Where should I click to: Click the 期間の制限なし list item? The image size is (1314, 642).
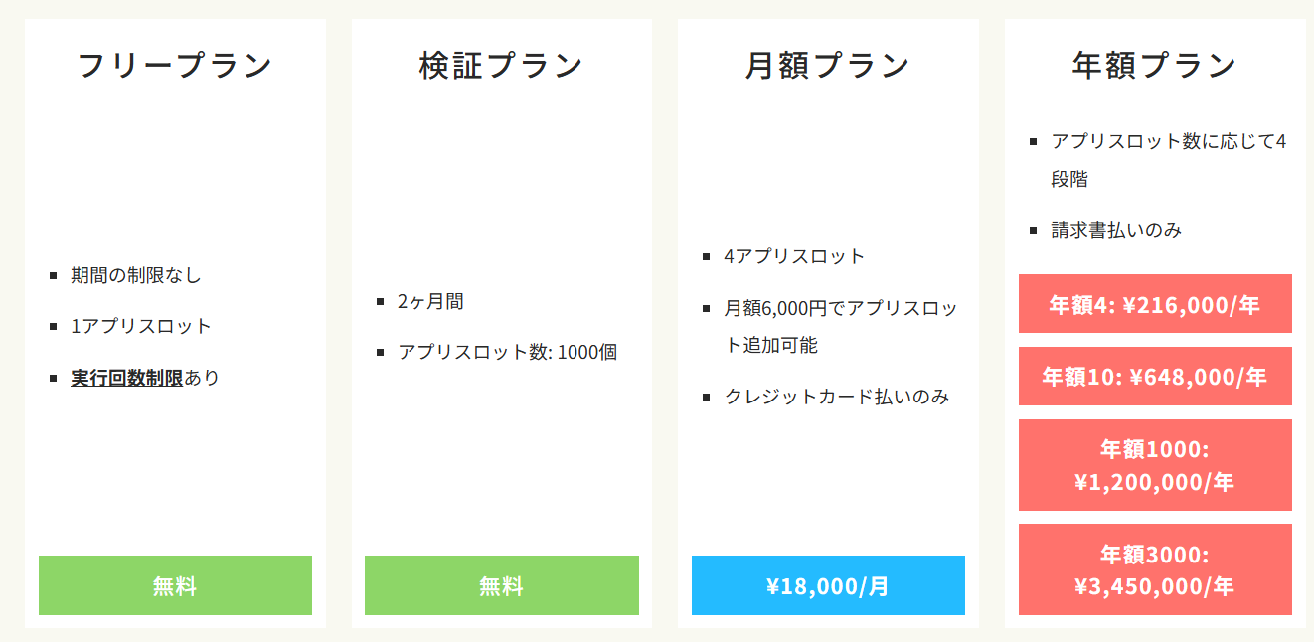(136, 275)
